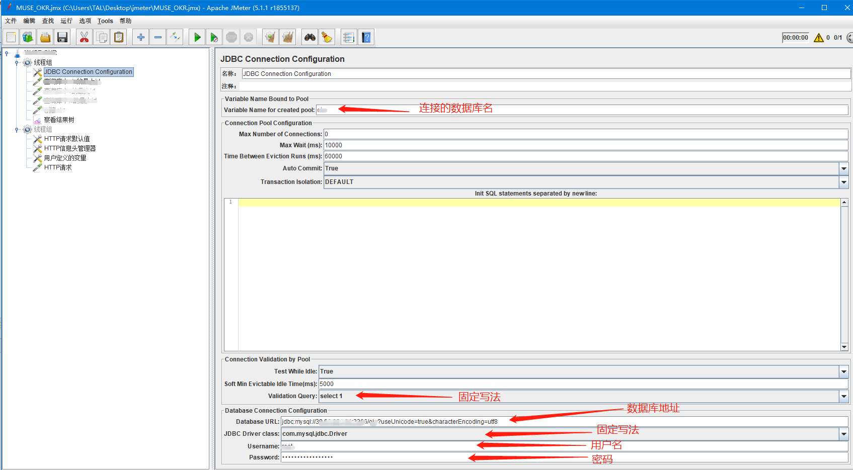The height and width of the screenshot is (470, 853).
Task: Click the Shutdown icon in toolbar
Action: tap(249, 37)
